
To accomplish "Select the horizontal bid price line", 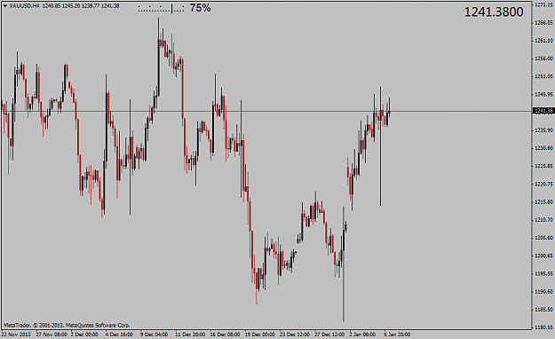I will click(x=266, y=112).
